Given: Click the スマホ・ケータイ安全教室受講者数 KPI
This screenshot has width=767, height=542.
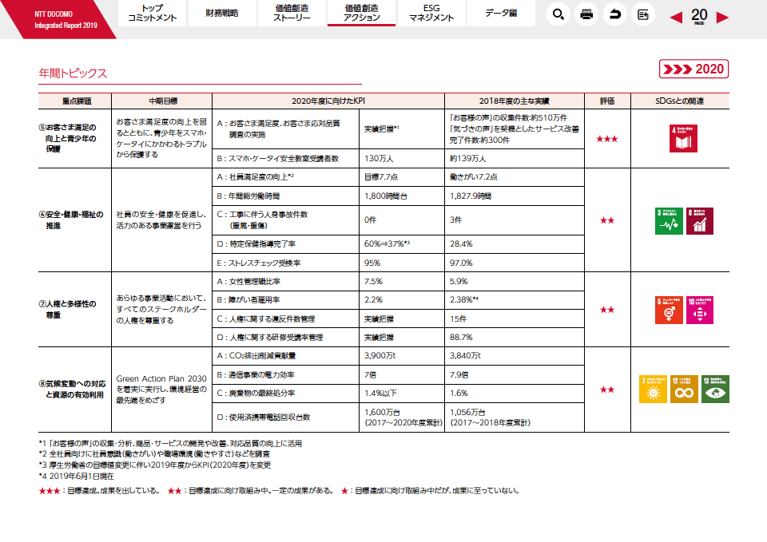Looking at the screenshot, I should (278, 158).
